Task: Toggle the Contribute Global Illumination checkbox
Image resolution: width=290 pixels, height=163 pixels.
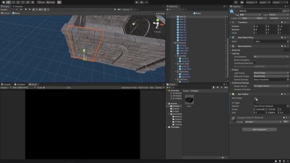Action: coord(255,63)
